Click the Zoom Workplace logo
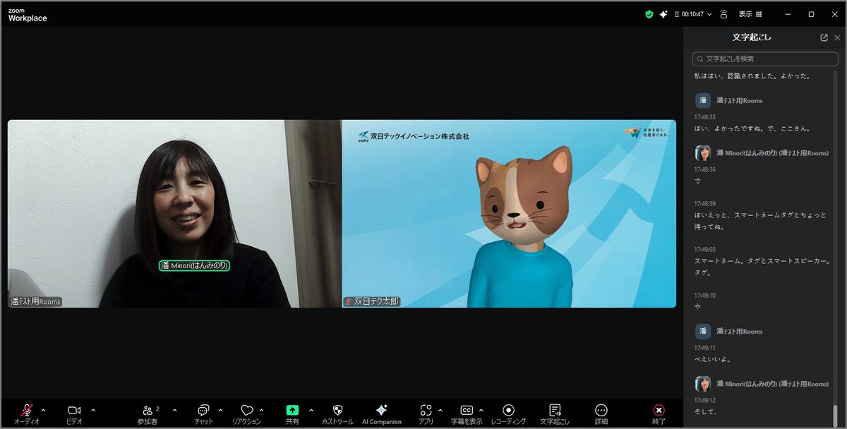The image size is (847, 429). 28,15
